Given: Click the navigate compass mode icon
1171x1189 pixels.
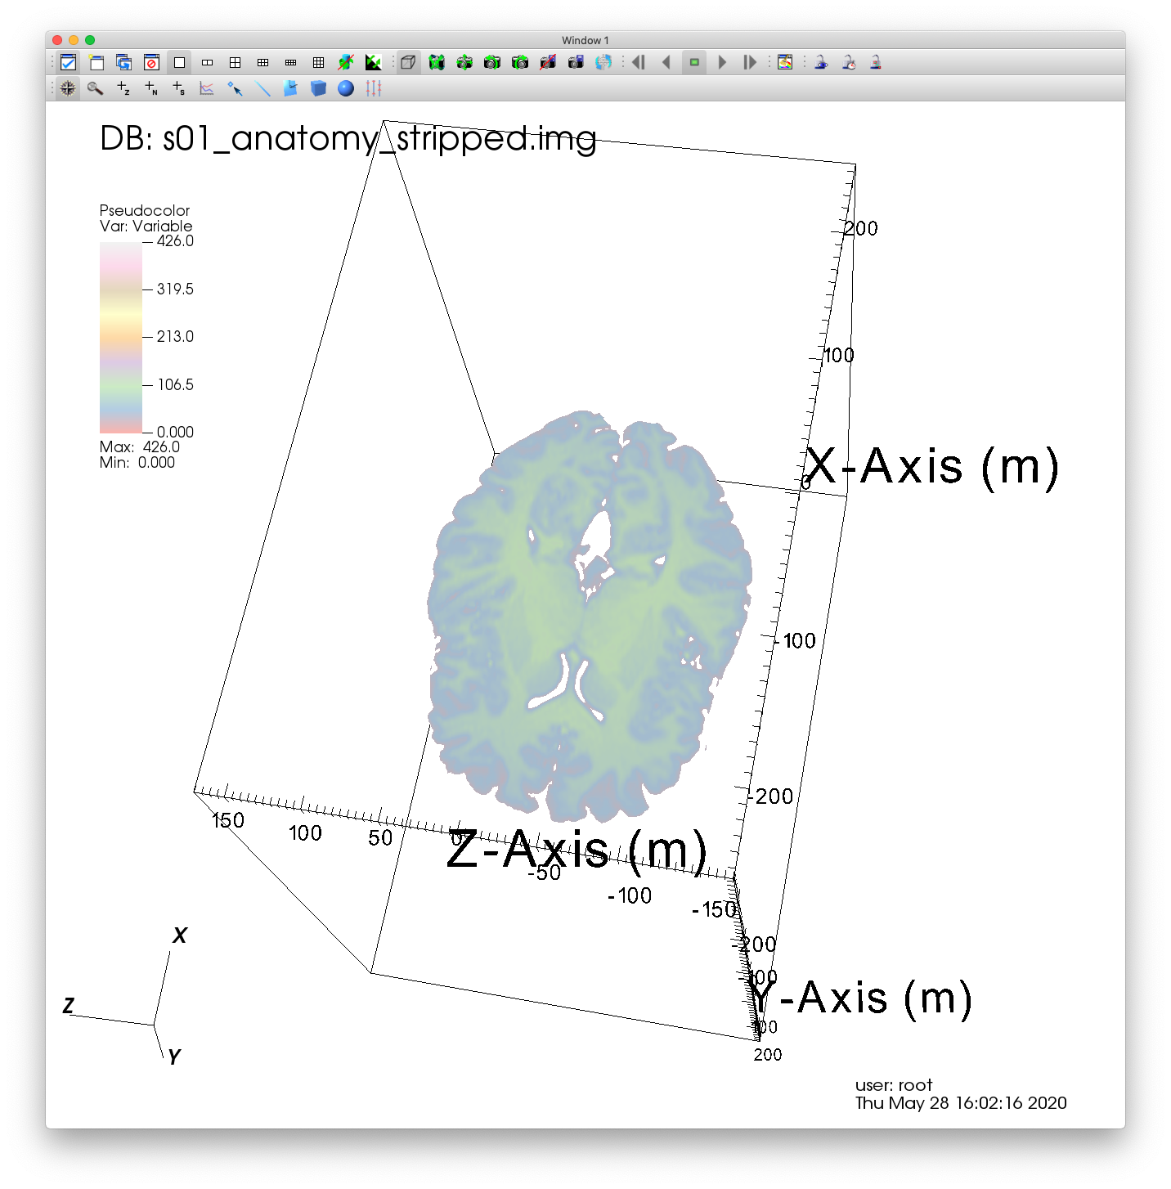Looking at the screenshot, I should (x=68, y=88).
